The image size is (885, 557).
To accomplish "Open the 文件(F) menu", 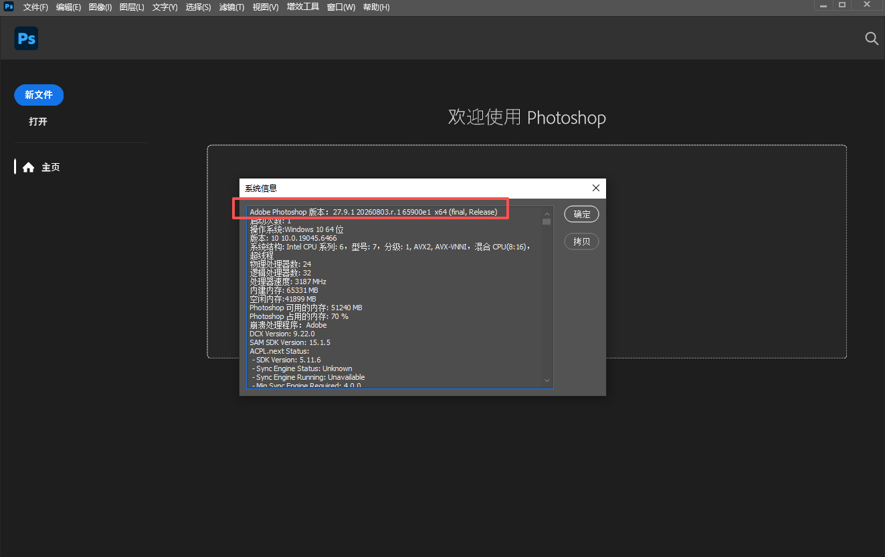I will click(x=35, y=7).
